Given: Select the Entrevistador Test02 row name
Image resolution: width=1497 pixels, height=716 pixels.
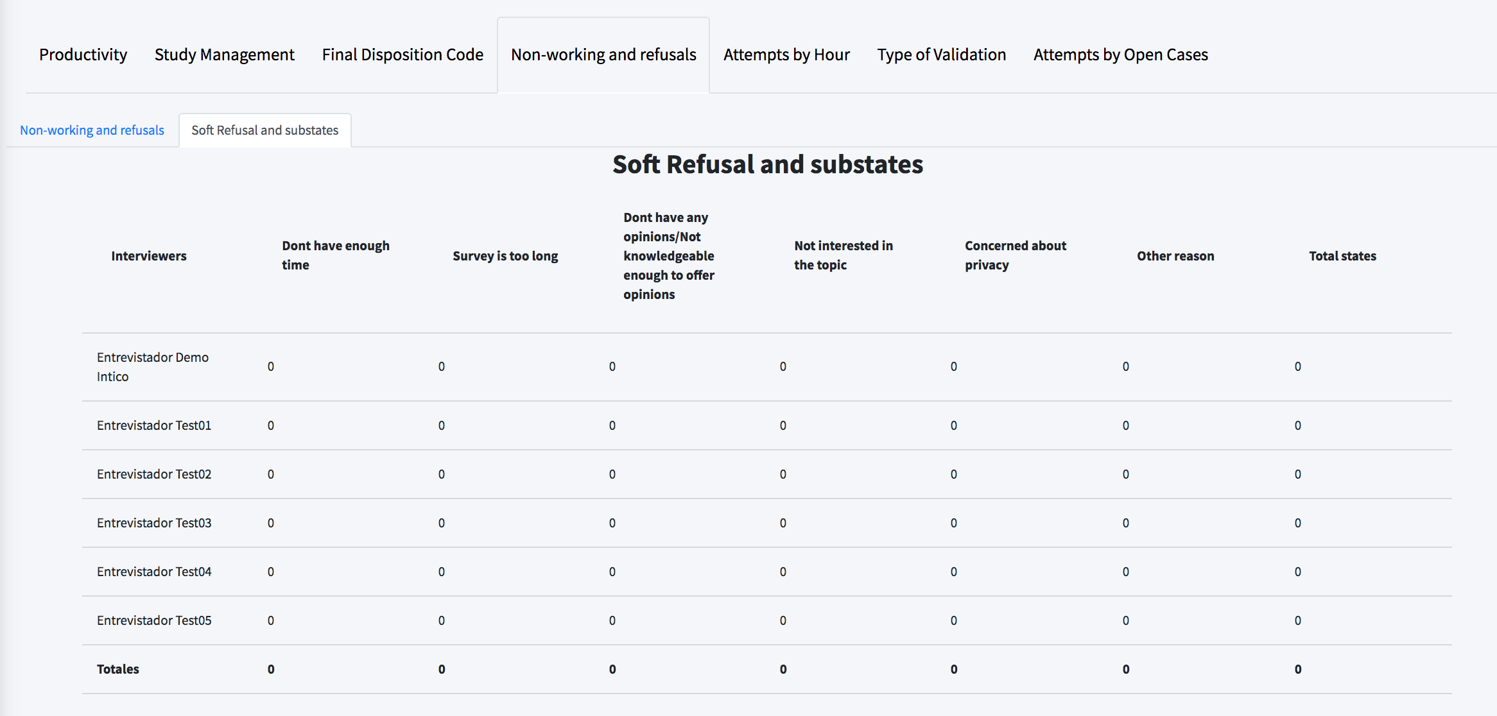Looking at the screenshot, I should pos(154,474).
